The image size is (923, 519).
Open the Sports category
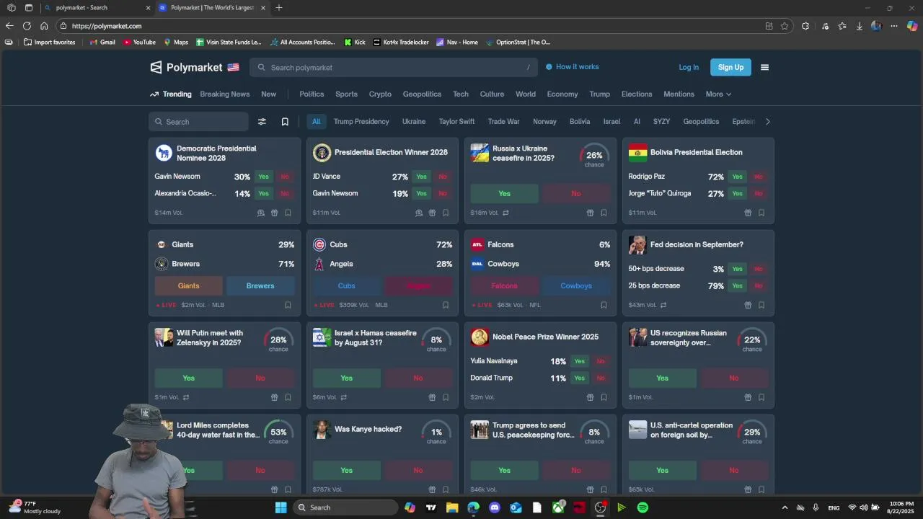(x=346, y=94)
